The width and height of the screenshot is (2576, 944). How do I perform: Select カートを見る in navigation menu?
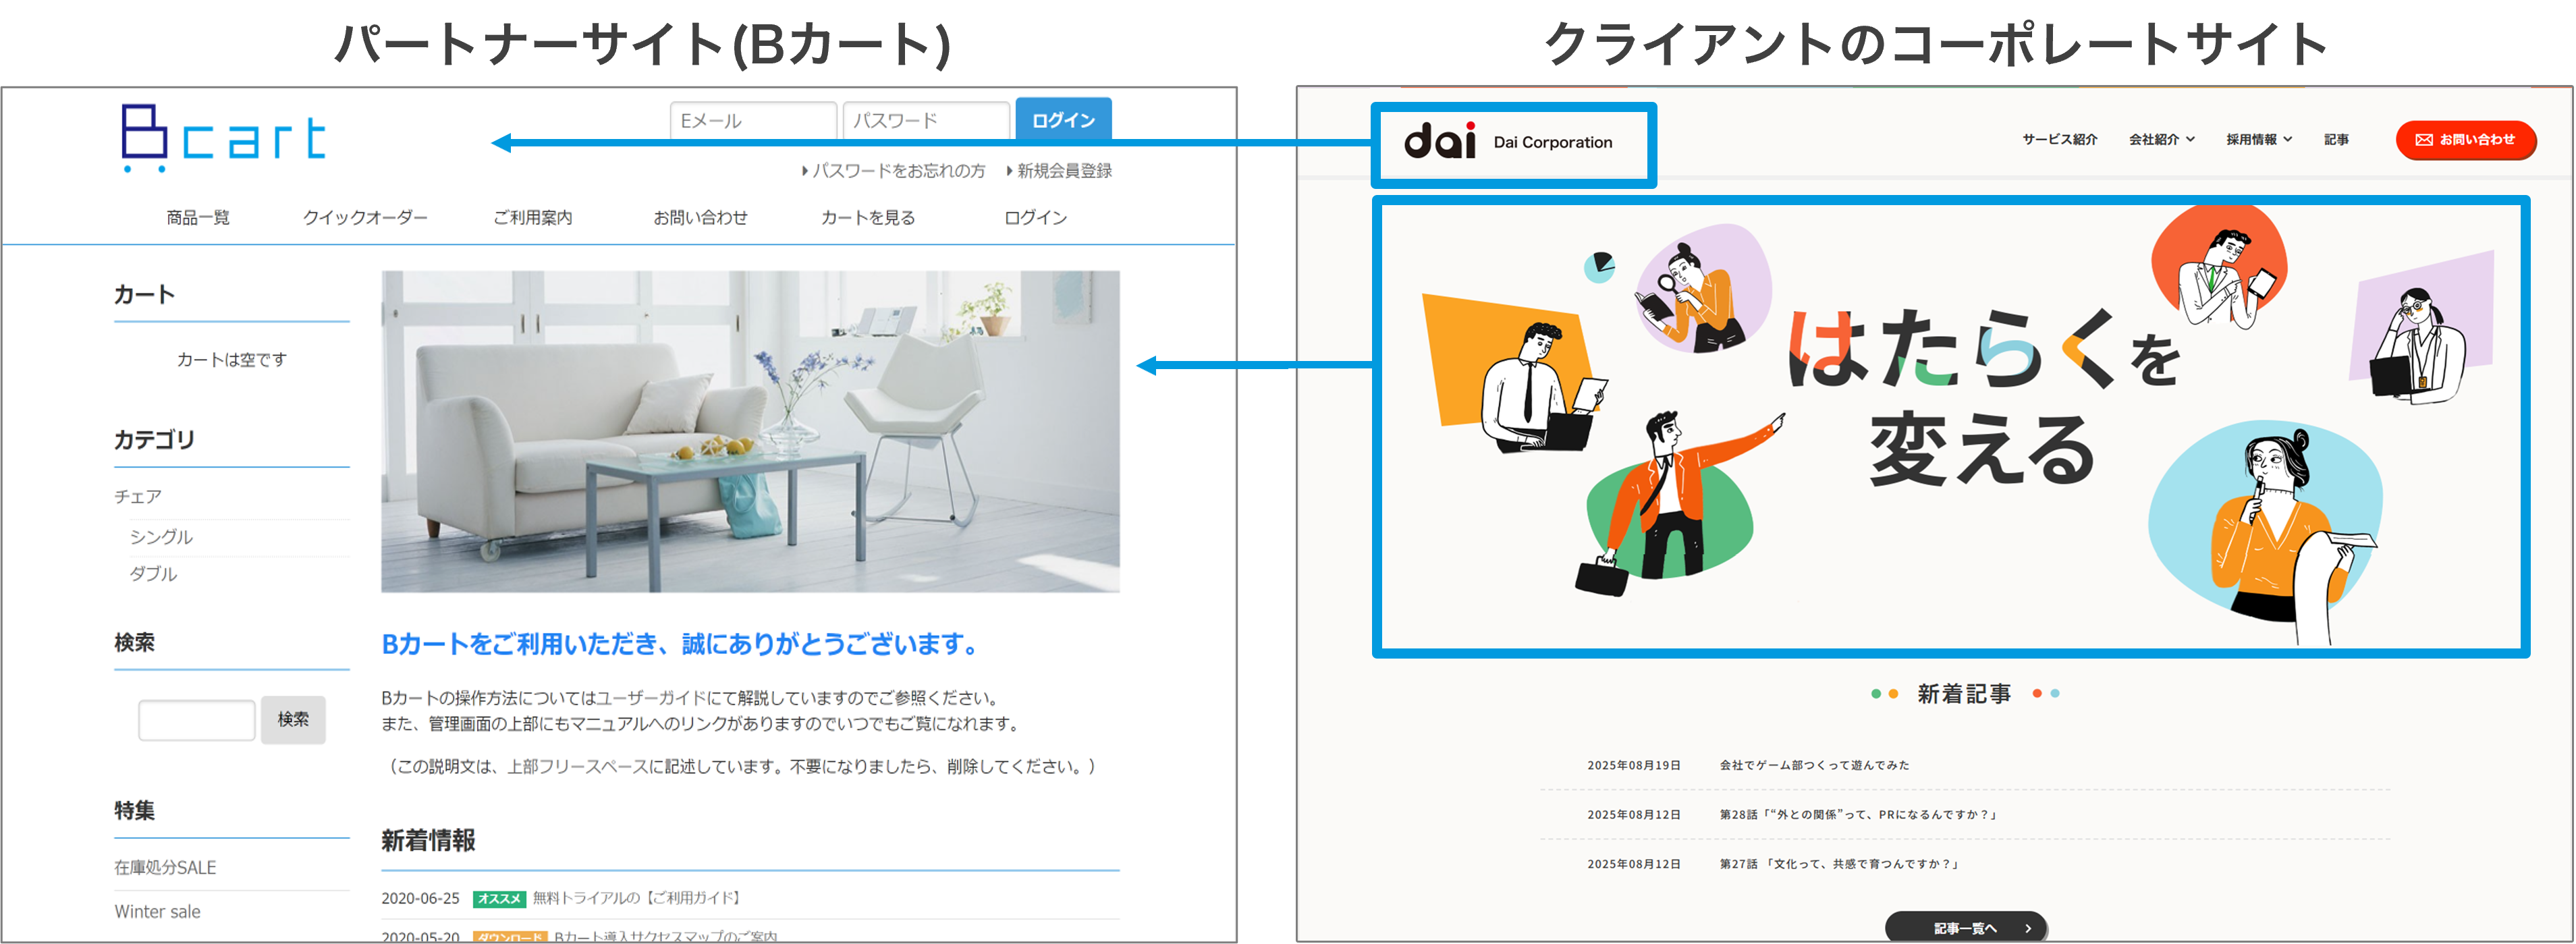click(x=868, y=218)
